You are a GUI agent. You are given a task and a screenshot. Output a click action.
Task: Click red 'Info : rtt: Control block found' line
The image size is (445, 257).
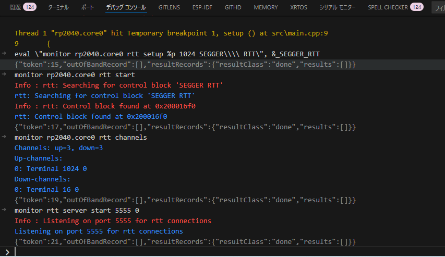105,106
